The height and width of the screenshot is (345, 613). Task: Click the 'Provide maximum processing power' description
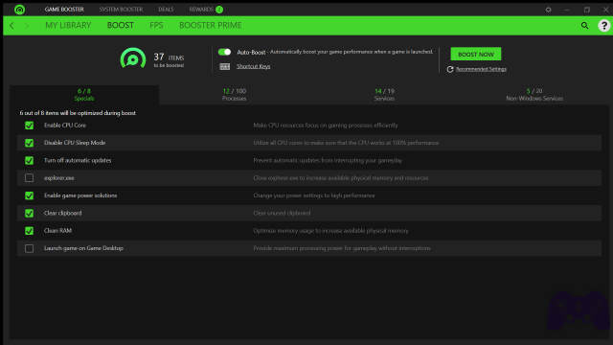pyautogui.click(x=342, y=248)
